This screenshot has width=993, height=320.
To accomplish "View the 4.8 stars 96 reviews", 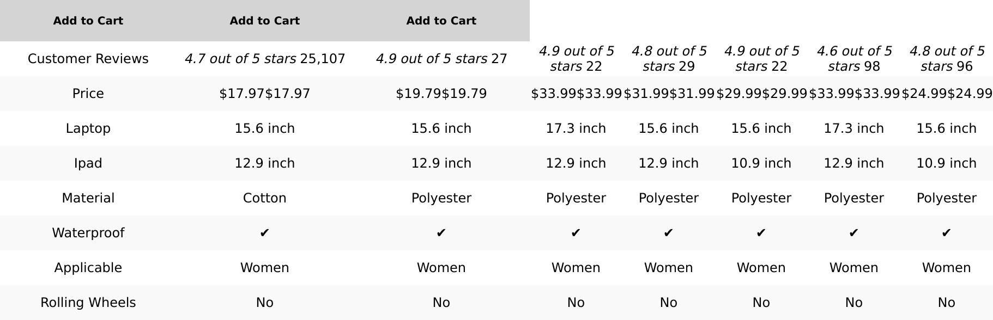I will [947, 59].
